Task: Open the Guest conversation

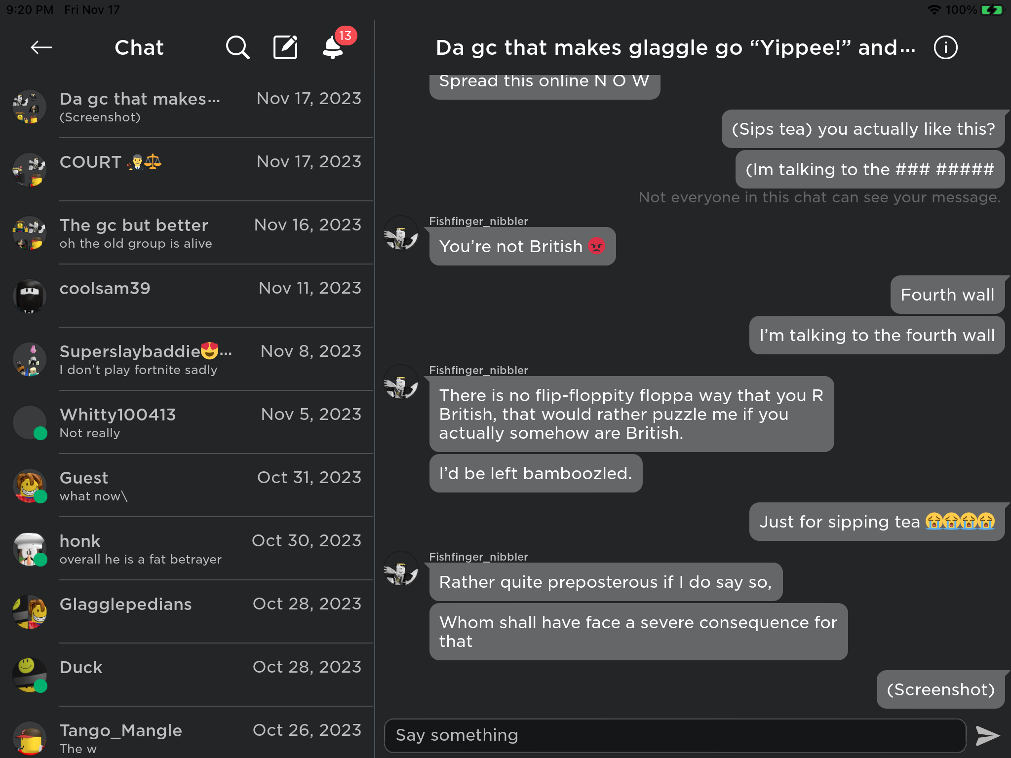Action: click(188, 486)
